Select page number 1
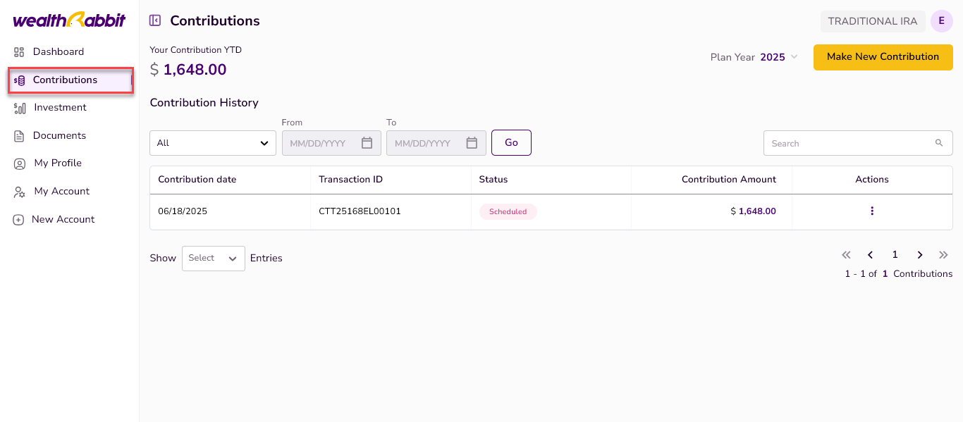963x422 pixels. click(895, 255)
